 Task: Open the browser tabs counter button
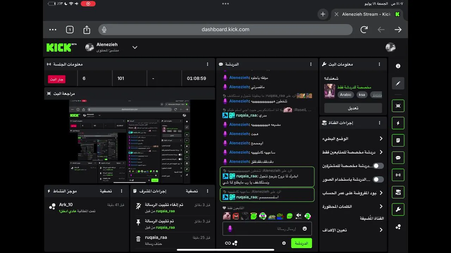(70, 30)
